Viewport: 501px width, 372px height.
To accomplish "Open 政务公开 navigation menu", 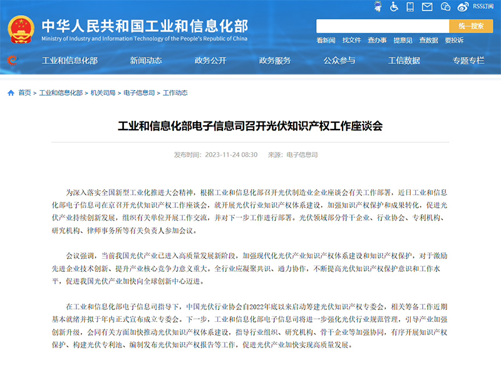I will (x=210, y=60).
